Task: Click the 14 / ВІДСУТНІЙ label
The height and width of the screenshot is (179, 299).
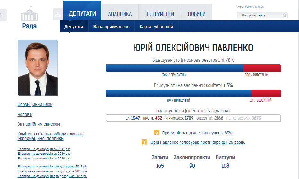Action: tap(261, 100)
